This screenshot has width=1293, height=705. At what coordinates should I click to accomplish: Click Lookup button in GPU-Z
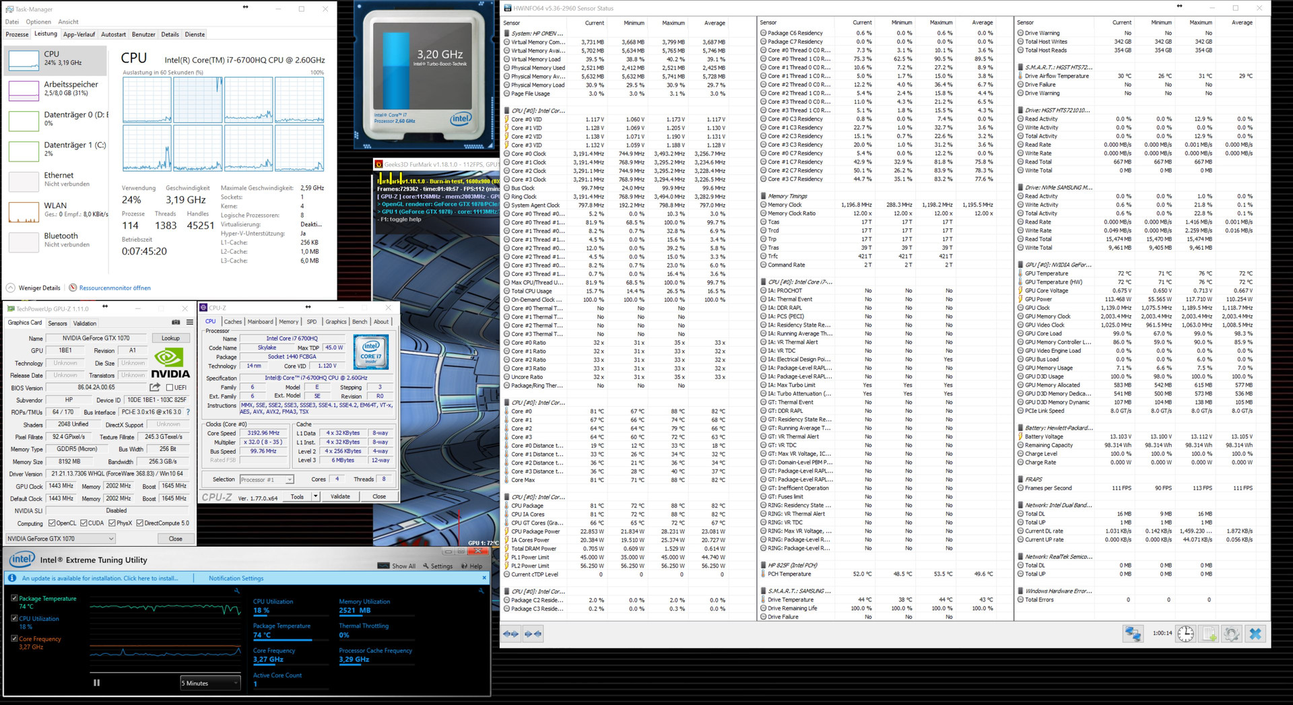(x=170, y=338)
